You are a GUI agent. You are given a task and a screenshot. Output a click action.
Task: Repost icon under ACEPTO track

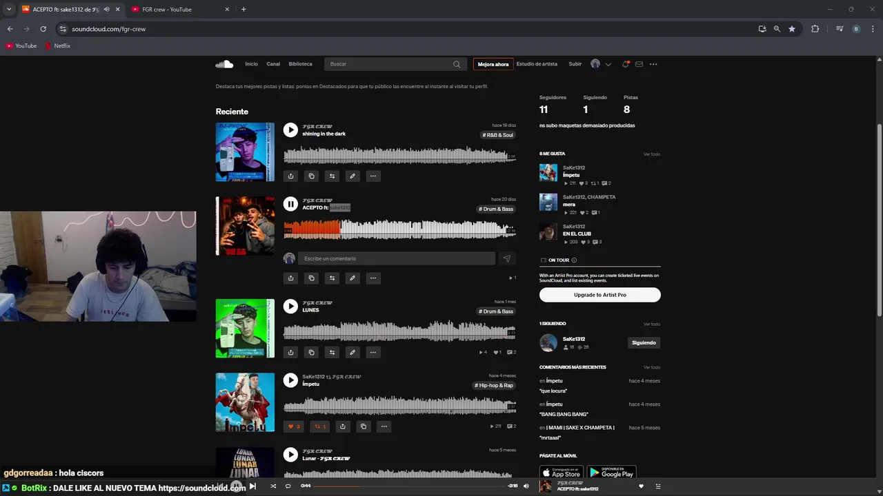coord(332,278)
